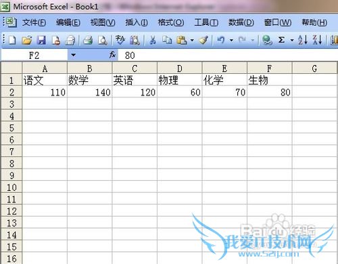Screen dimensions: 338x264
Task: Open the 数据(D) menu
Action: click(241, 22)
